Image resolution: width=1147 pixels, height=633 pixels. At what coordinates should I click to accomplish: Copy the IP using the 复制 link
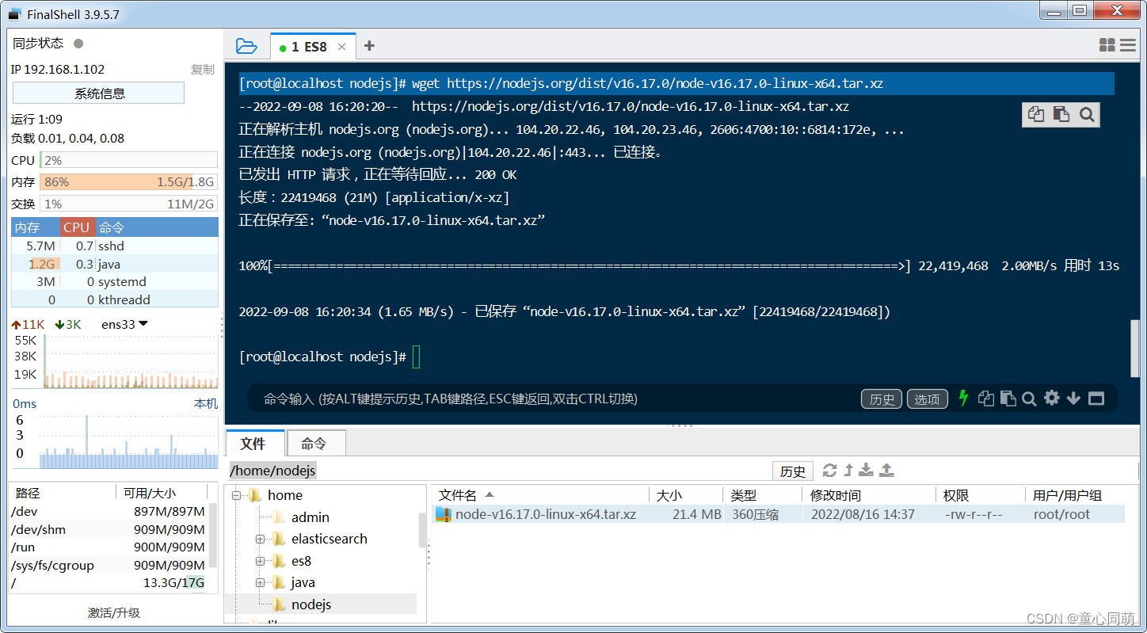point(202,69)
